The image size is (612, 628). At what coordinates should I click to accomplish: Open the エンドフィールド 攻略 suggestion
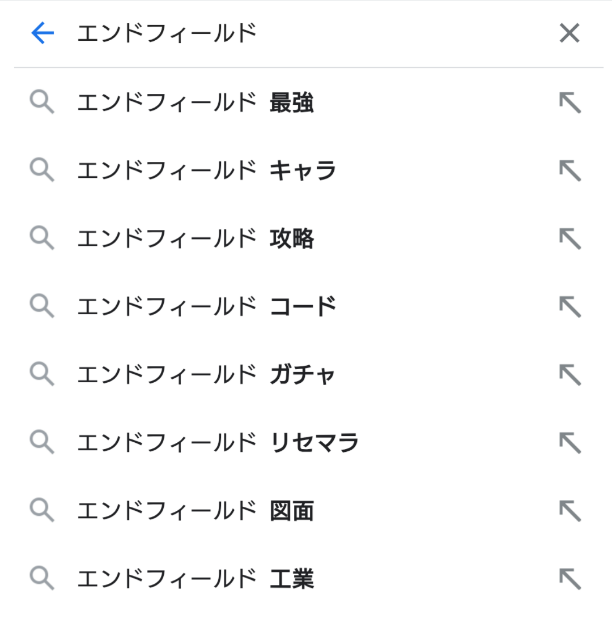pyautogui.click(x=195, y=239)
